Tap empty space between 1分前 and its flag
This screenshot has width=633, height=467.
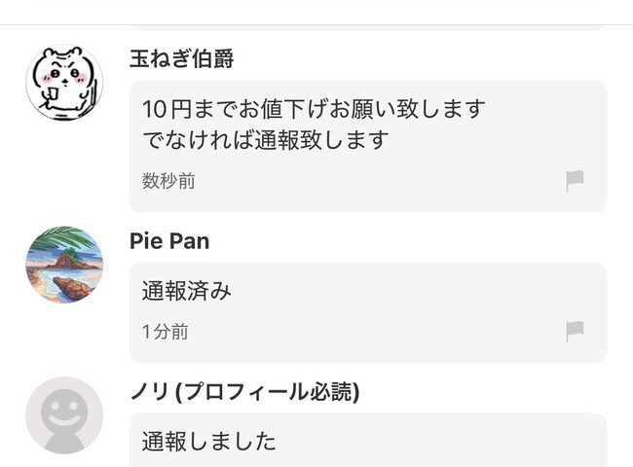click(x=370, y=332)
